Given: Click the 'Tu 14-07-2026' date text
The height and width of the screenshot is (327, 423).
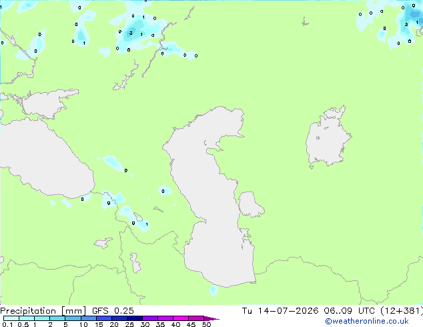Looking at the screenshot, I should click(x=280, y=311).
